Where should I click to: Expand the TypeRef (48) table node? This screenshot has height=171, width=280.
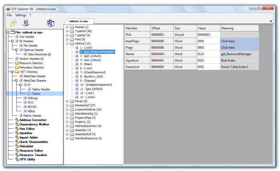[x=67, y=31]
